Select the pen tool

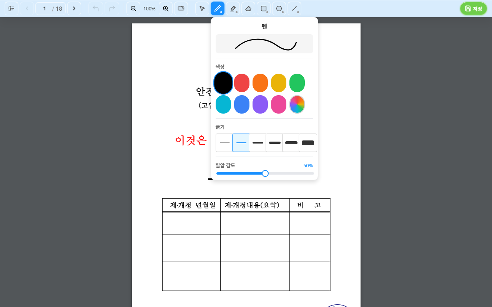(218, 8)
